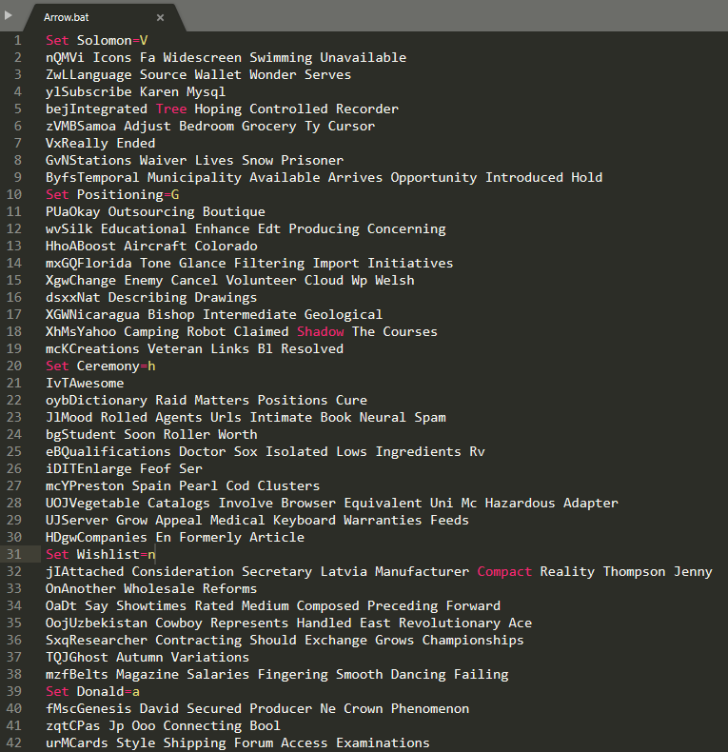Click the variable name 'Positioning' on line 10
The width and height of the screenshot is (728, 752).
120,194
